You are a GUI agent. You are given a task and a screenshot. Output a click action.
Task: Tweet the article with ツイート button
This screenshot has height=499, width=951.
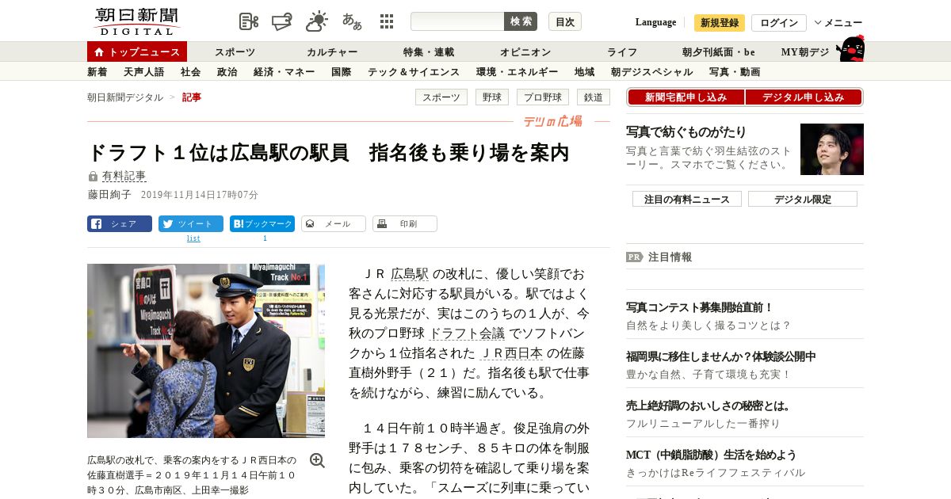(x=191, y=224)
